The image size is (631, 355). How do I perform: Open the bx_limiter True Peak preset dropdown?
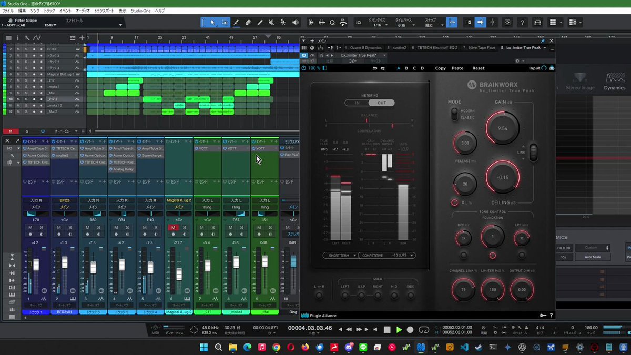pos(364,55)
